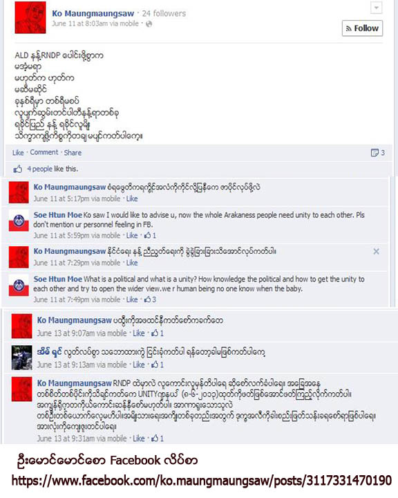Viewport: 398px width, 498px height.
Task: Open the commenter avatar on 9:13am comment
Action: [x=22, y=358]
